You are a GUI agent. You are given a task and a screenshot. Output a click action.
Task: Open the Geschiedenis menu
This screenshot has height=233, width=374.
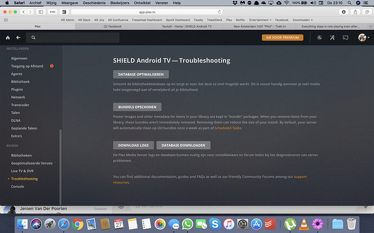[x=94, y=3]
